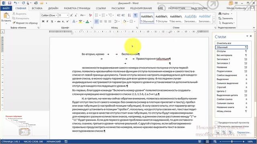Screen dimensions: 257x144
Task: Decrease font size with the small A icon
Action: click(x=76, y=15)
